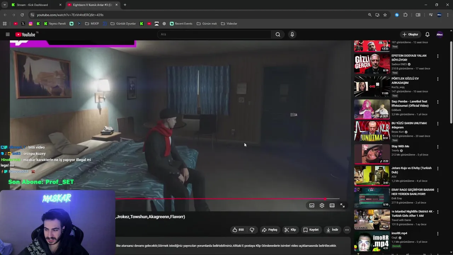Open options menu for Stay With Me video
Screen dimensions: 453x255
point(438,147)
